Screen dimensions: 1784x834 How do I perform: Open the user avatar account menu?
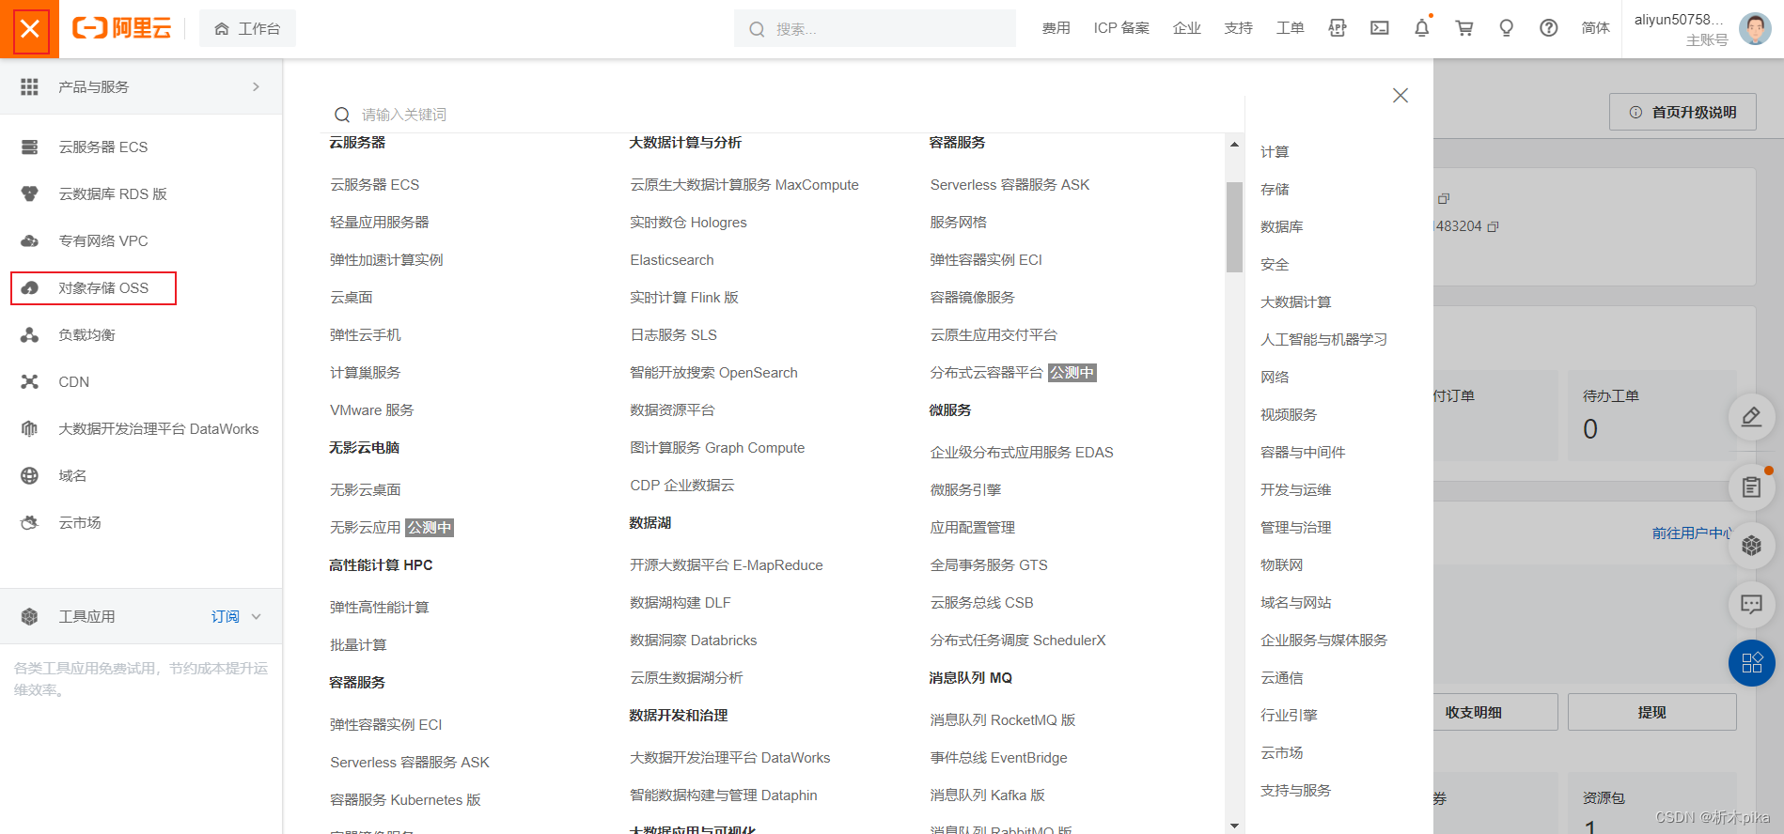click(x=1754, y=28)
